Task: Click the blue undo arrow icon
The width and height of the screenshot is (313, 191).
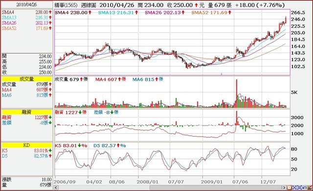Action: (304, 188)
